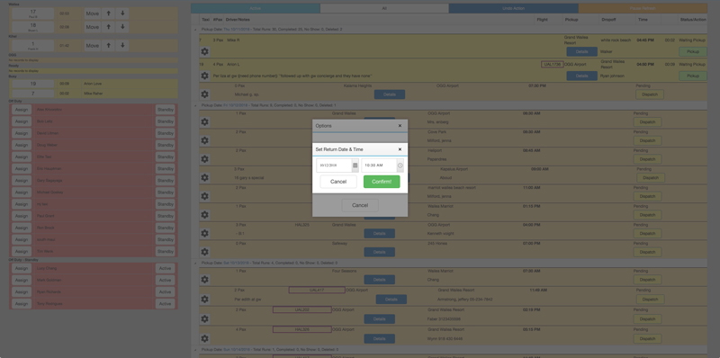Click Cancel at the bottom of Options
This screenshot has width=720, height=358.
click(x=360, y=205)
